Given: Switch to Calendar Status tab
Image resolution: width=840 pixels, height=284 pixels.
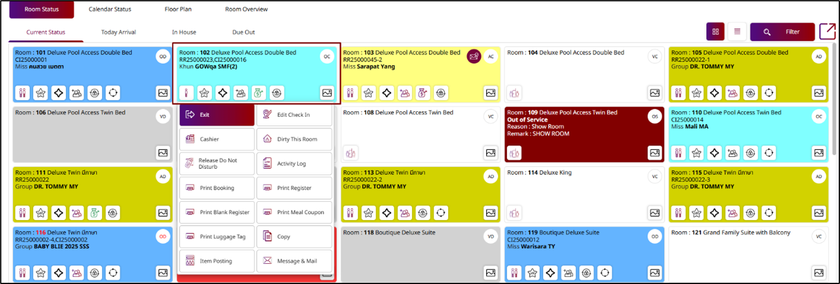Looking at the screenshot, I should 110,9.
